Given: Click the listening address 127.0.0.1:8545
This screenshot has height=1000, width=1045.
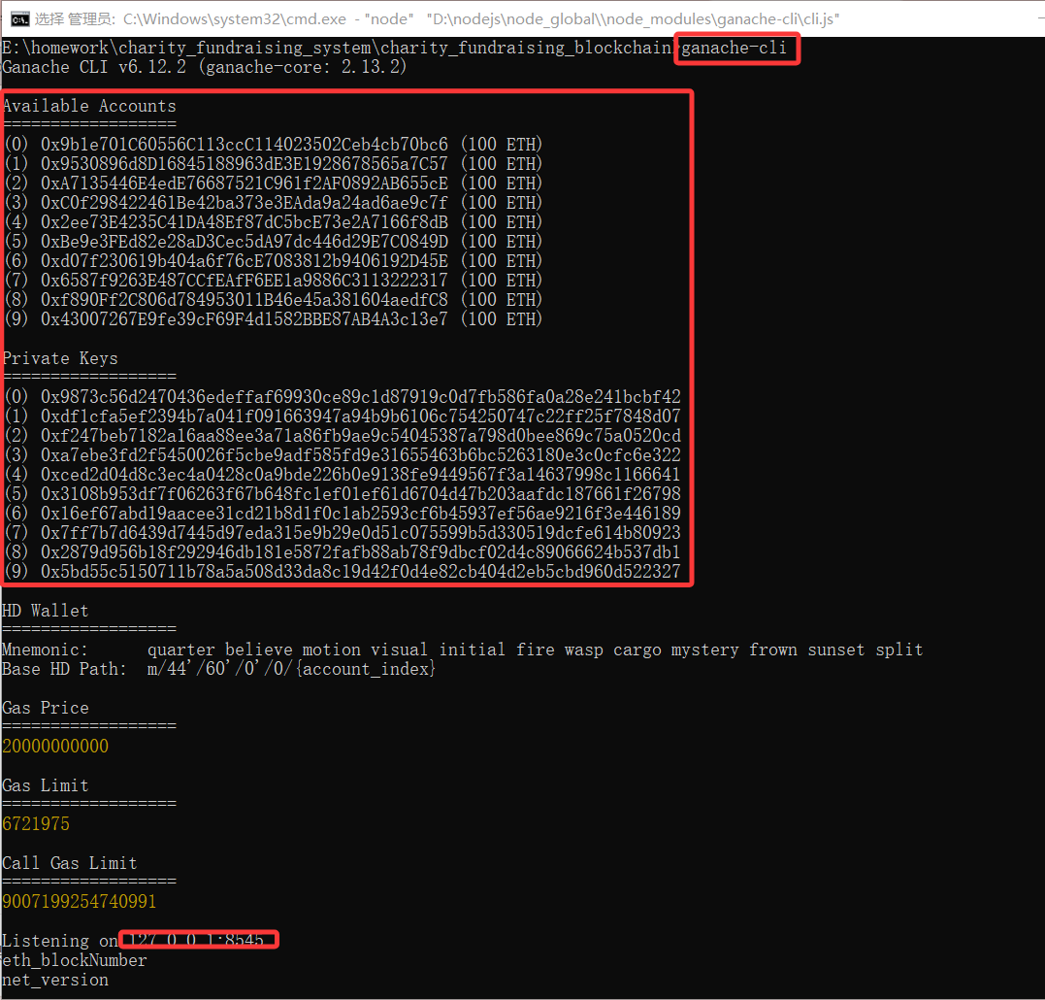Looking at the screenshot, I should (x=197, y=941).
